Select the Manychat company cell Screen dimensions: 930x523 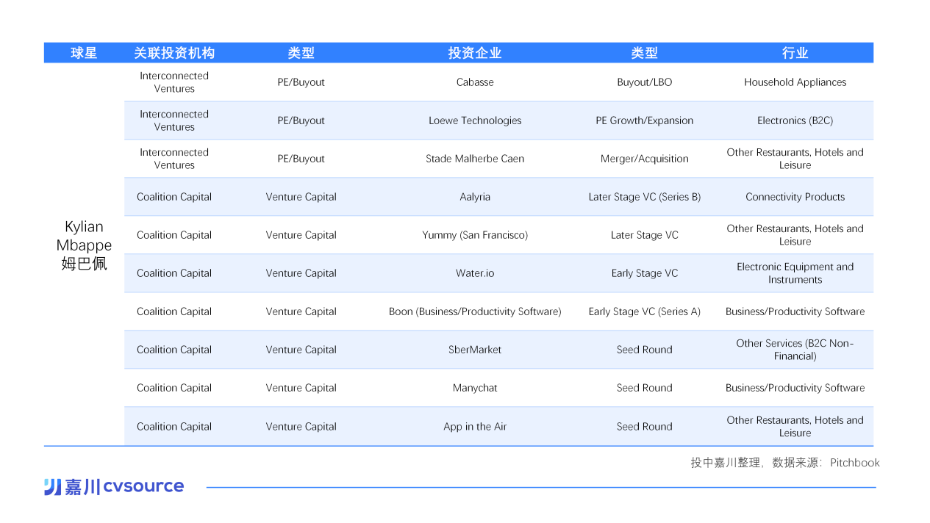[475, 388]
